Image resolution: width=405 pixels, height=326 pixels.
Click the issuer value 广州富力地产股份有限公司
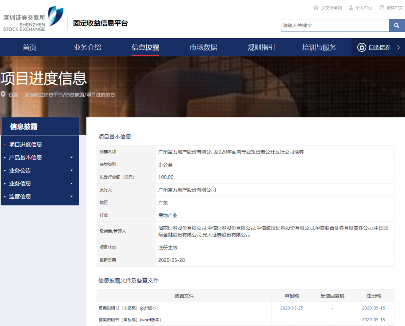click(187, 190)
